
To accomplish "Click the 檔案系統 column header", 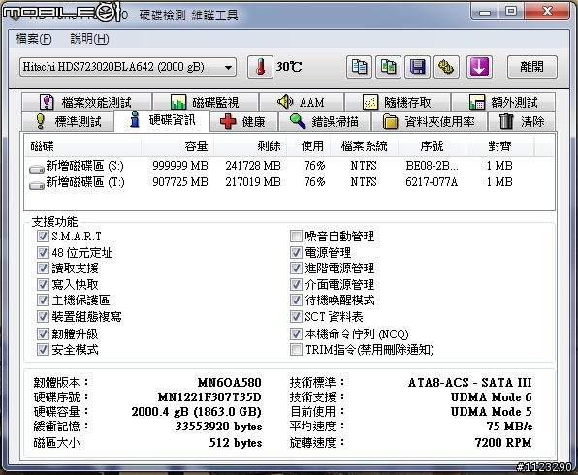I will (365, 146).
